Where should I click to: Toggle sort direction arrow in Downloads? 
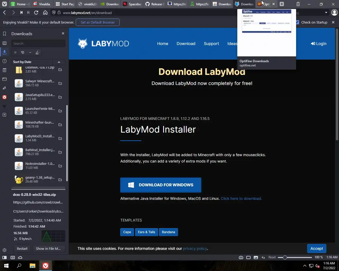point(59,62)
